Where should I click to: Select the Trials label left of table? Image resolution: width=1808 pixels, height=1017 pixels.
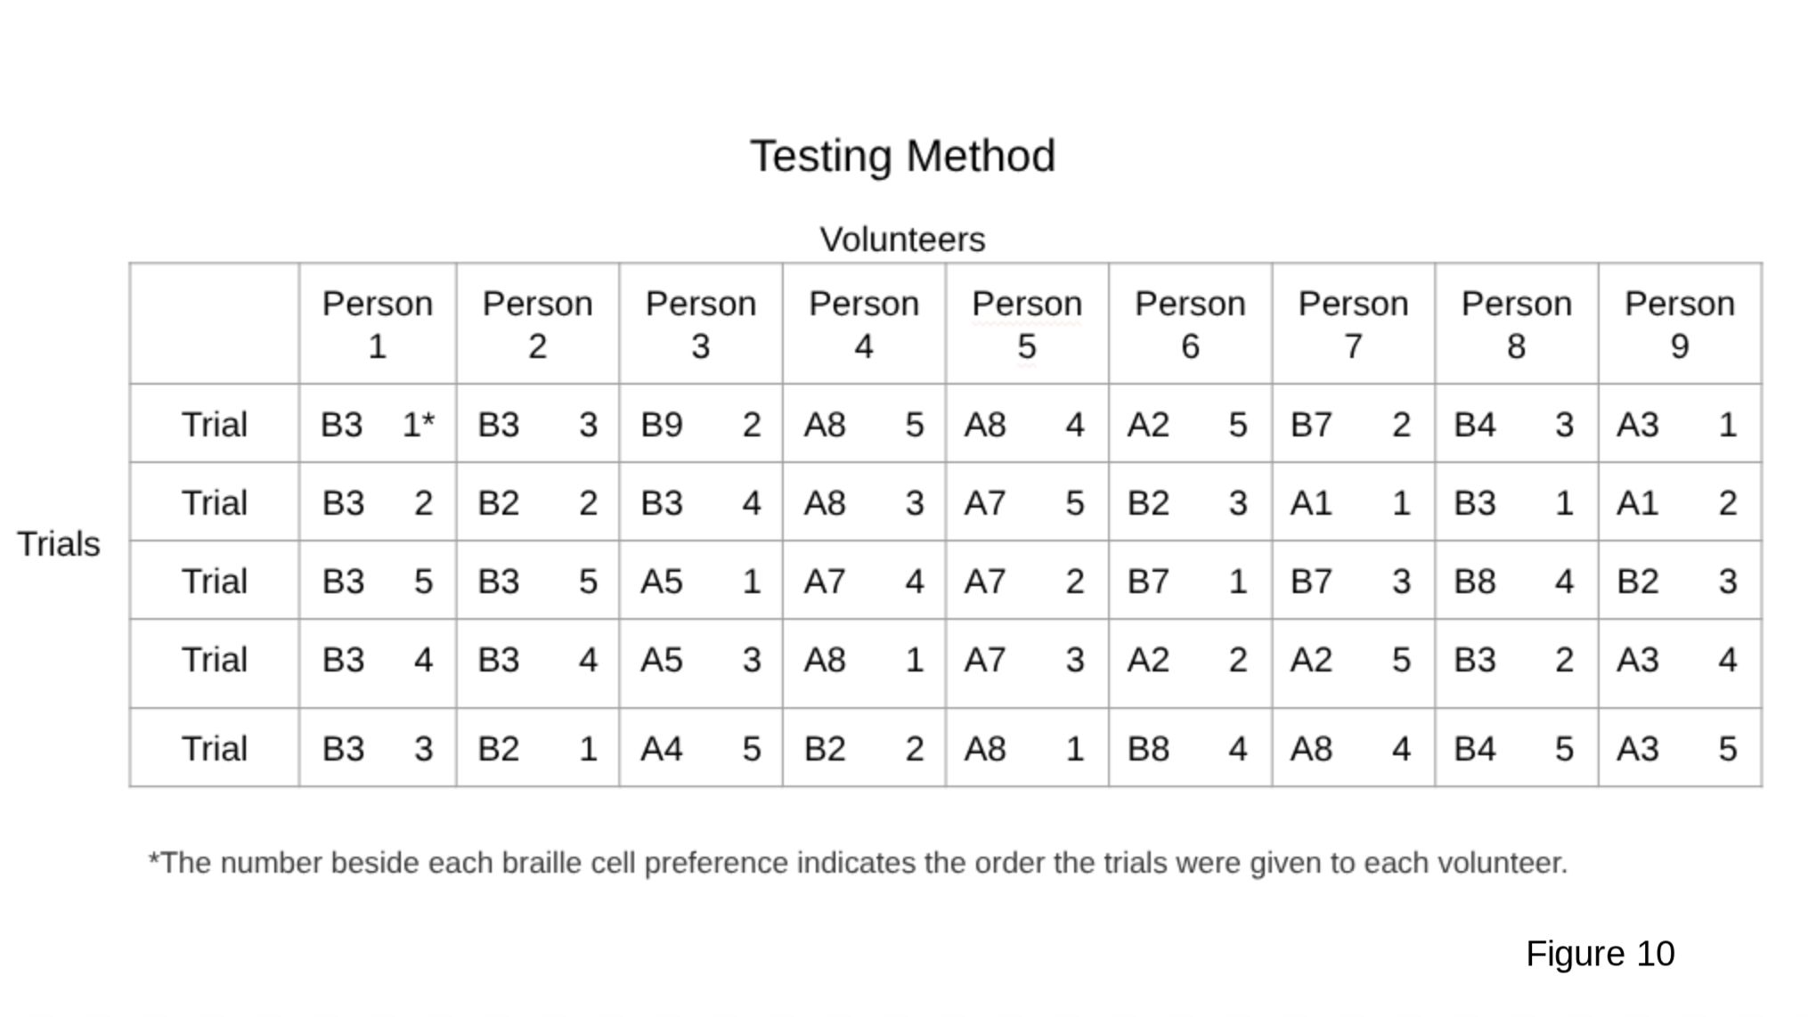tap(59, 544)
